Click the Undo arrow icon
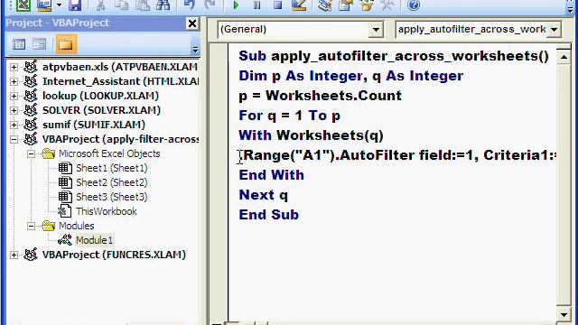Screen dimensions: 578x325 [x=189, y=5]
